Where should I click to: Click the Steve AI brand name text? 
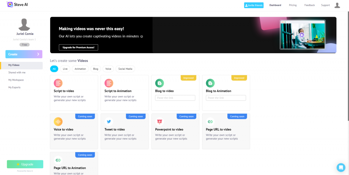coord(21,4)
